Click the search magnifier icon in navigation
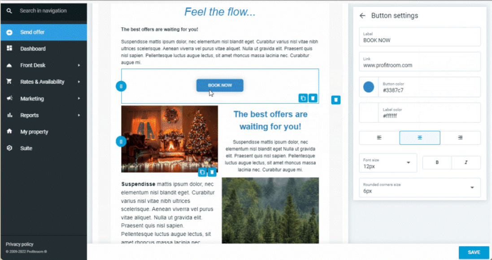Viewport: 492px width, 260px height. coord(9,11)
